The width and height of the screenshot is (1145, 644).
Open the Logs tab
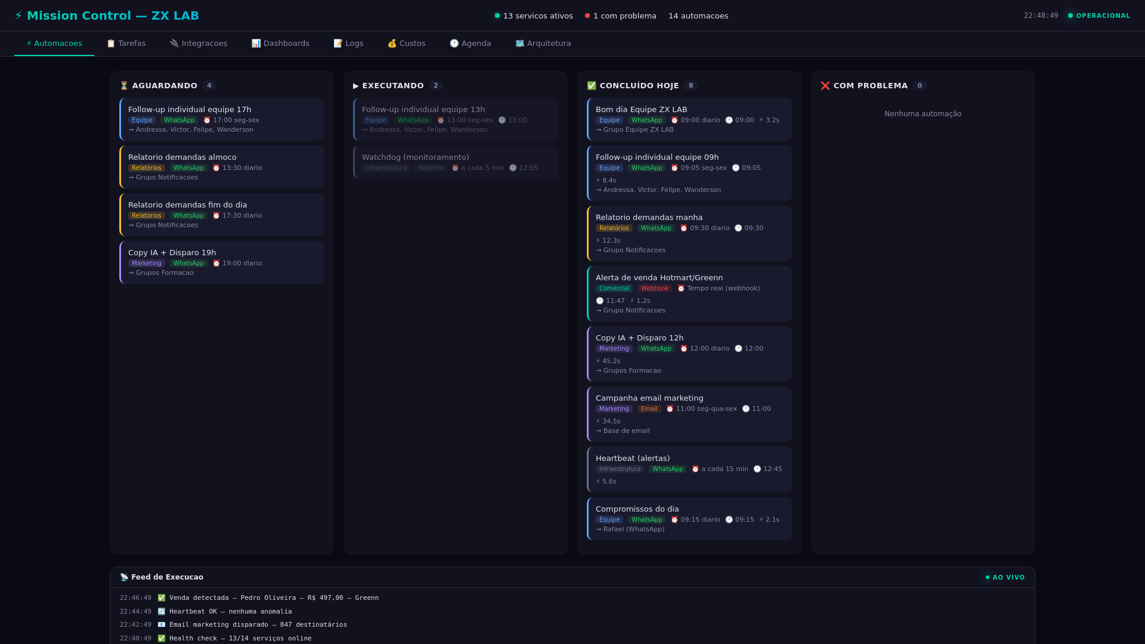click(348, 44)
